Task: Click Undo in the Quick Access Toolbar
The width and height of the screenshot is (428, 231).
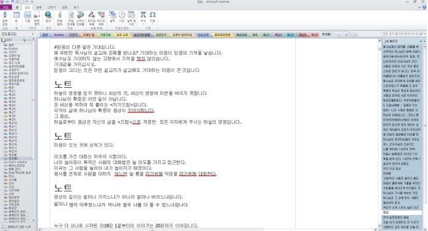Action: click(12, 2)
